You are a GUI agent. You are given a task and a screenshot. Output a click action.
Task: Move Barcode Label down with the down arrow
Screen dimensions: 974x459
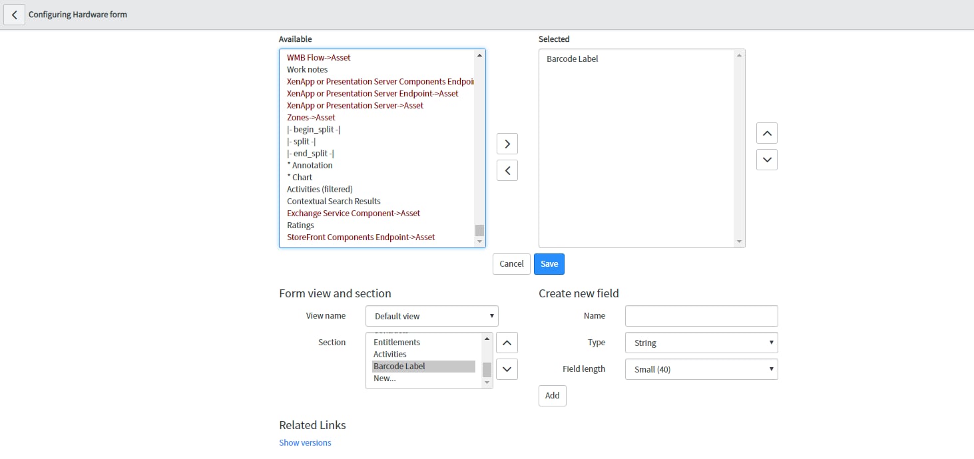[x=766, y=159]
